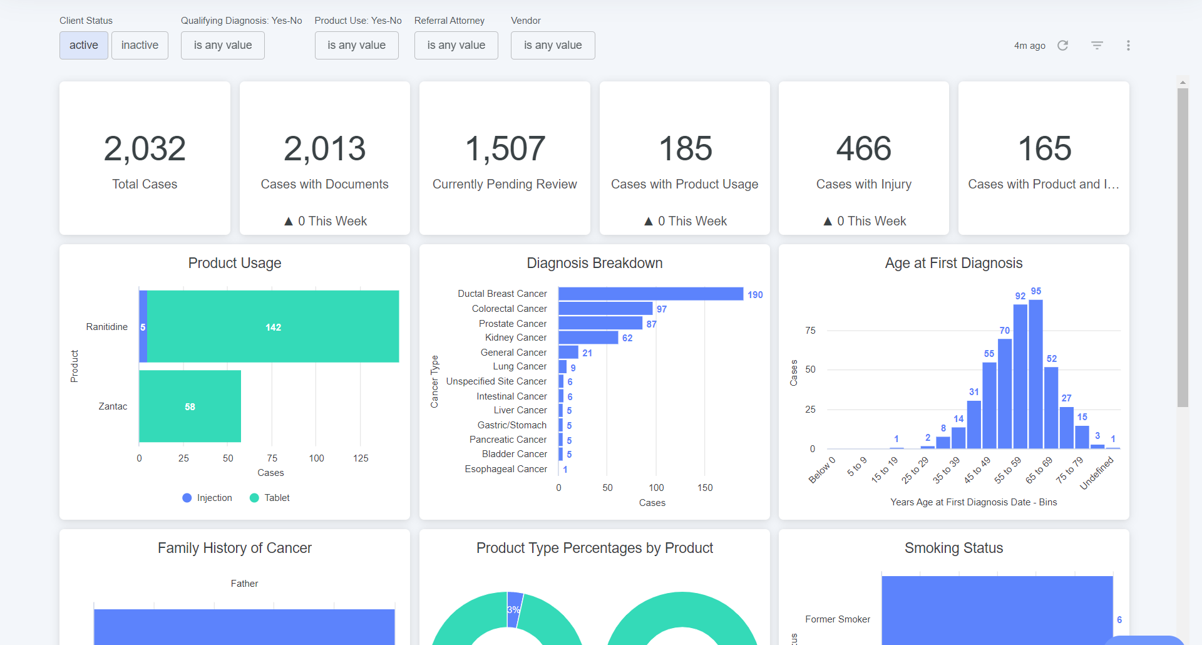Click the 165 Cases with Product and Injury value

click(1044, 149)
